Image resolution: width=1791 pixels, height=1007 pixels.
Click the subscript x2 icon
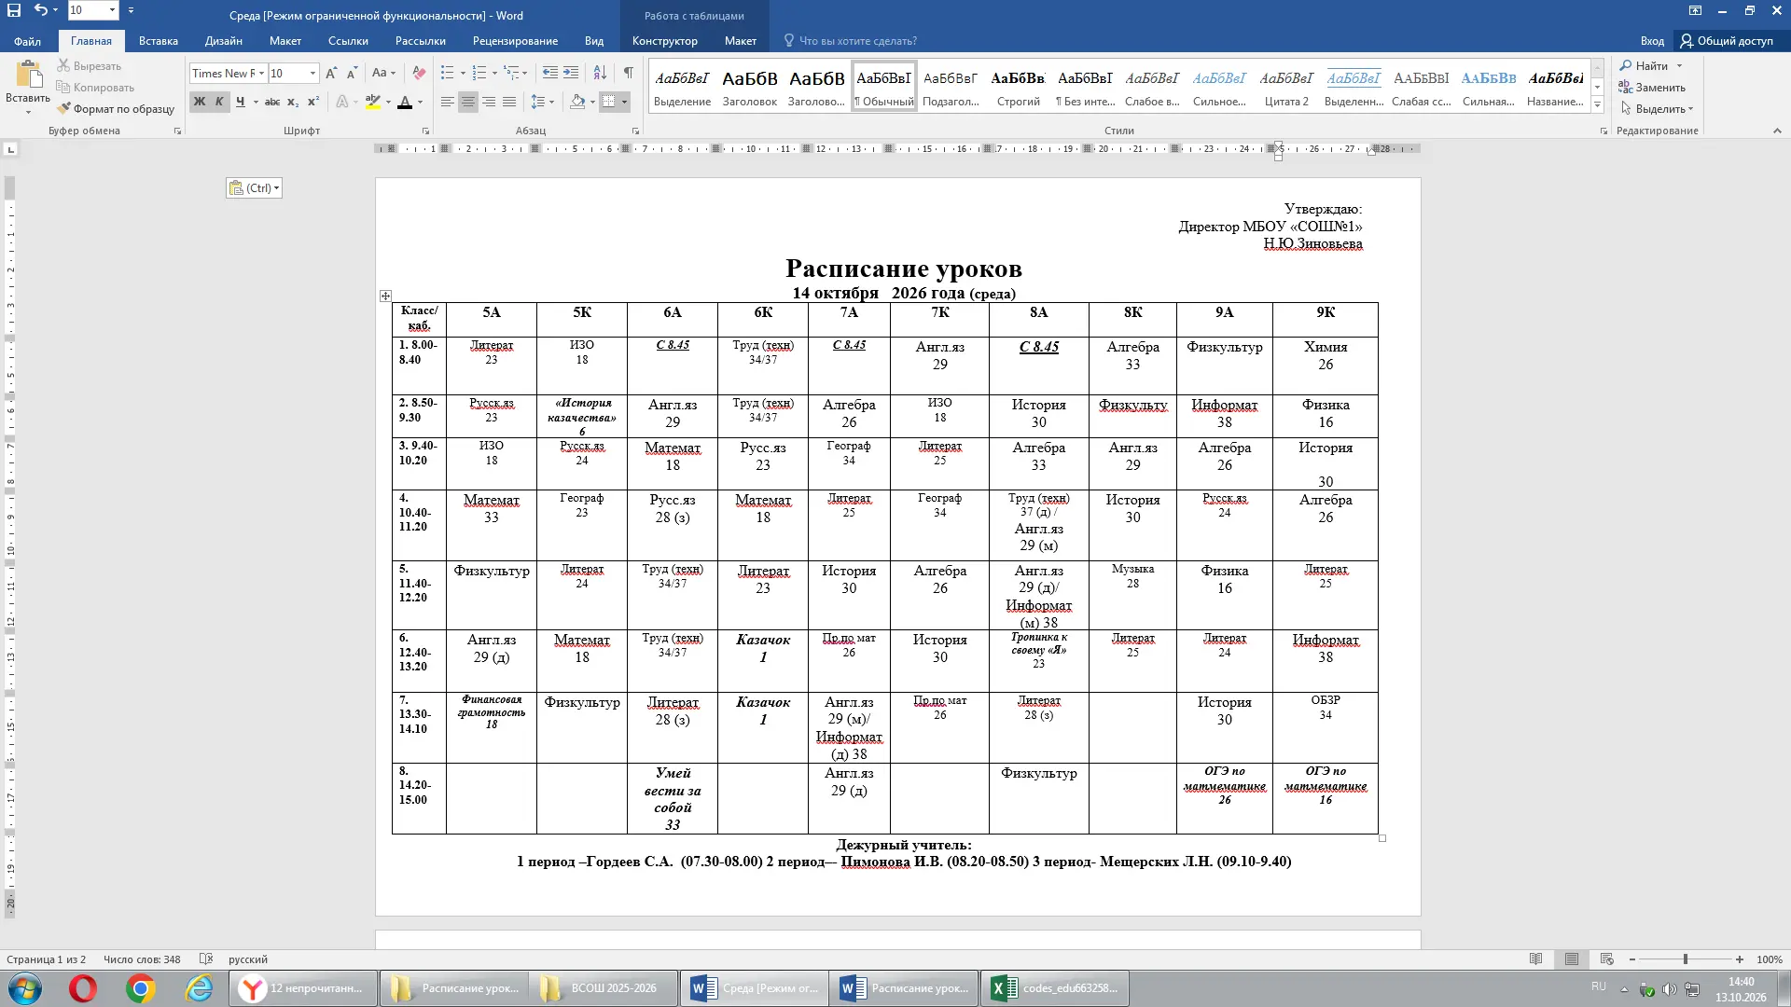pyautogui.click(x=293, y=103)
